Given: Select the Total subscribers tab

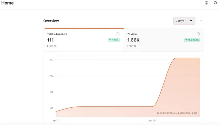Looking at the screenshot, I should tap(83, 40).
